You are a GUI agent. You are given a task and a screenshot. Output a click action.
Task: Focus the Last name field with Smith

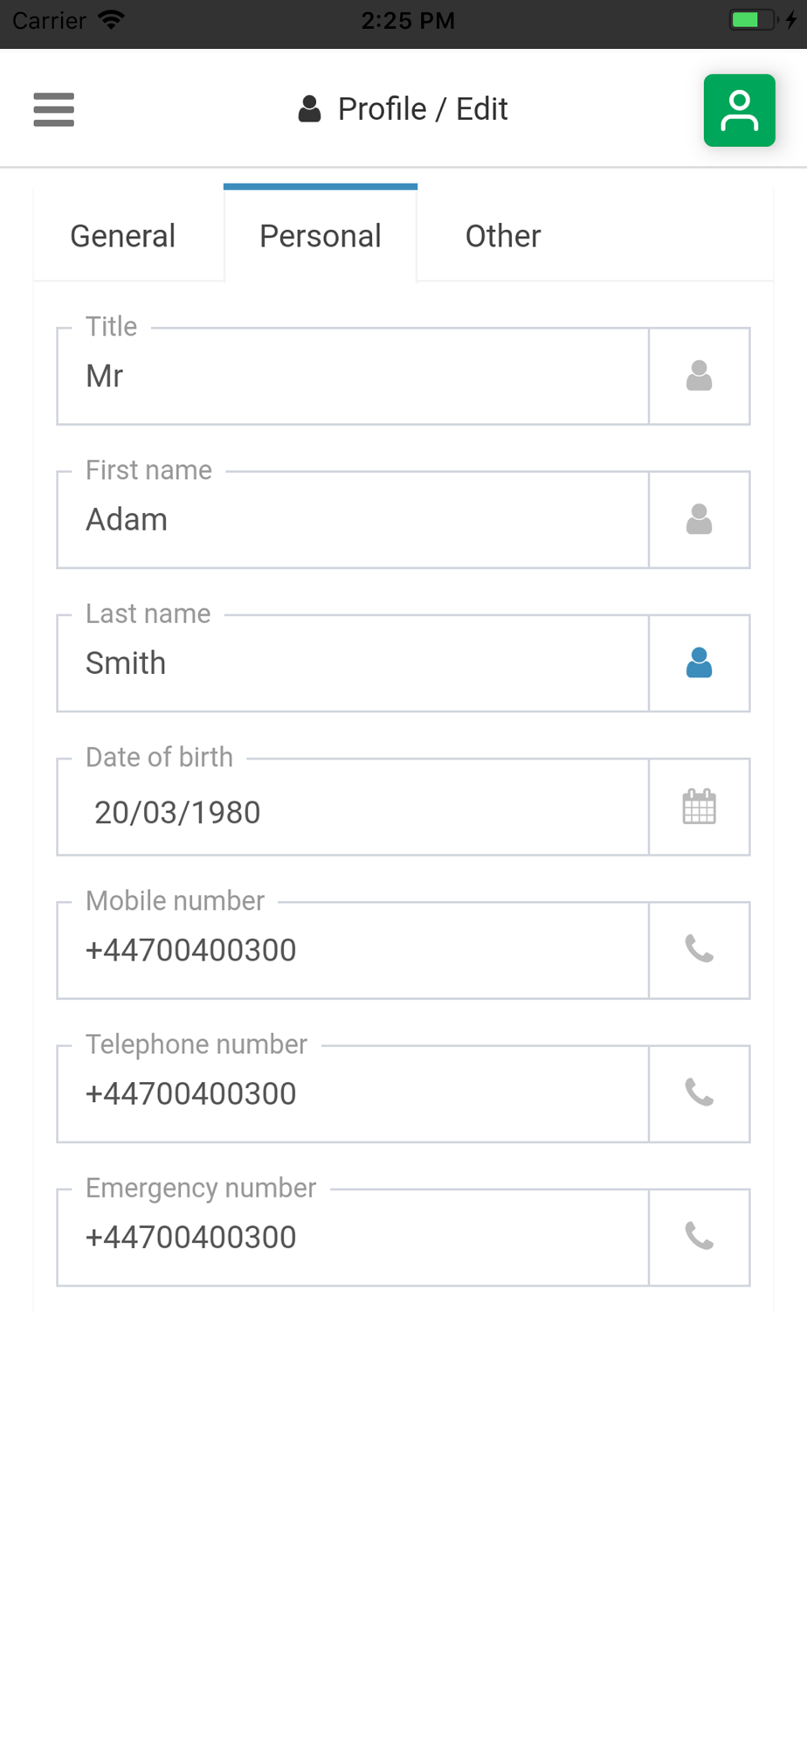click(353, 663)
